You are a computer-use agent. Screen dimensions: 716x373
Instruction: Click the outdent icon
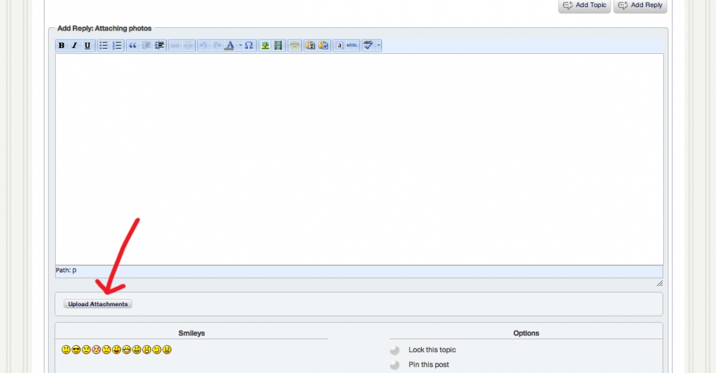tap(146, 45)
